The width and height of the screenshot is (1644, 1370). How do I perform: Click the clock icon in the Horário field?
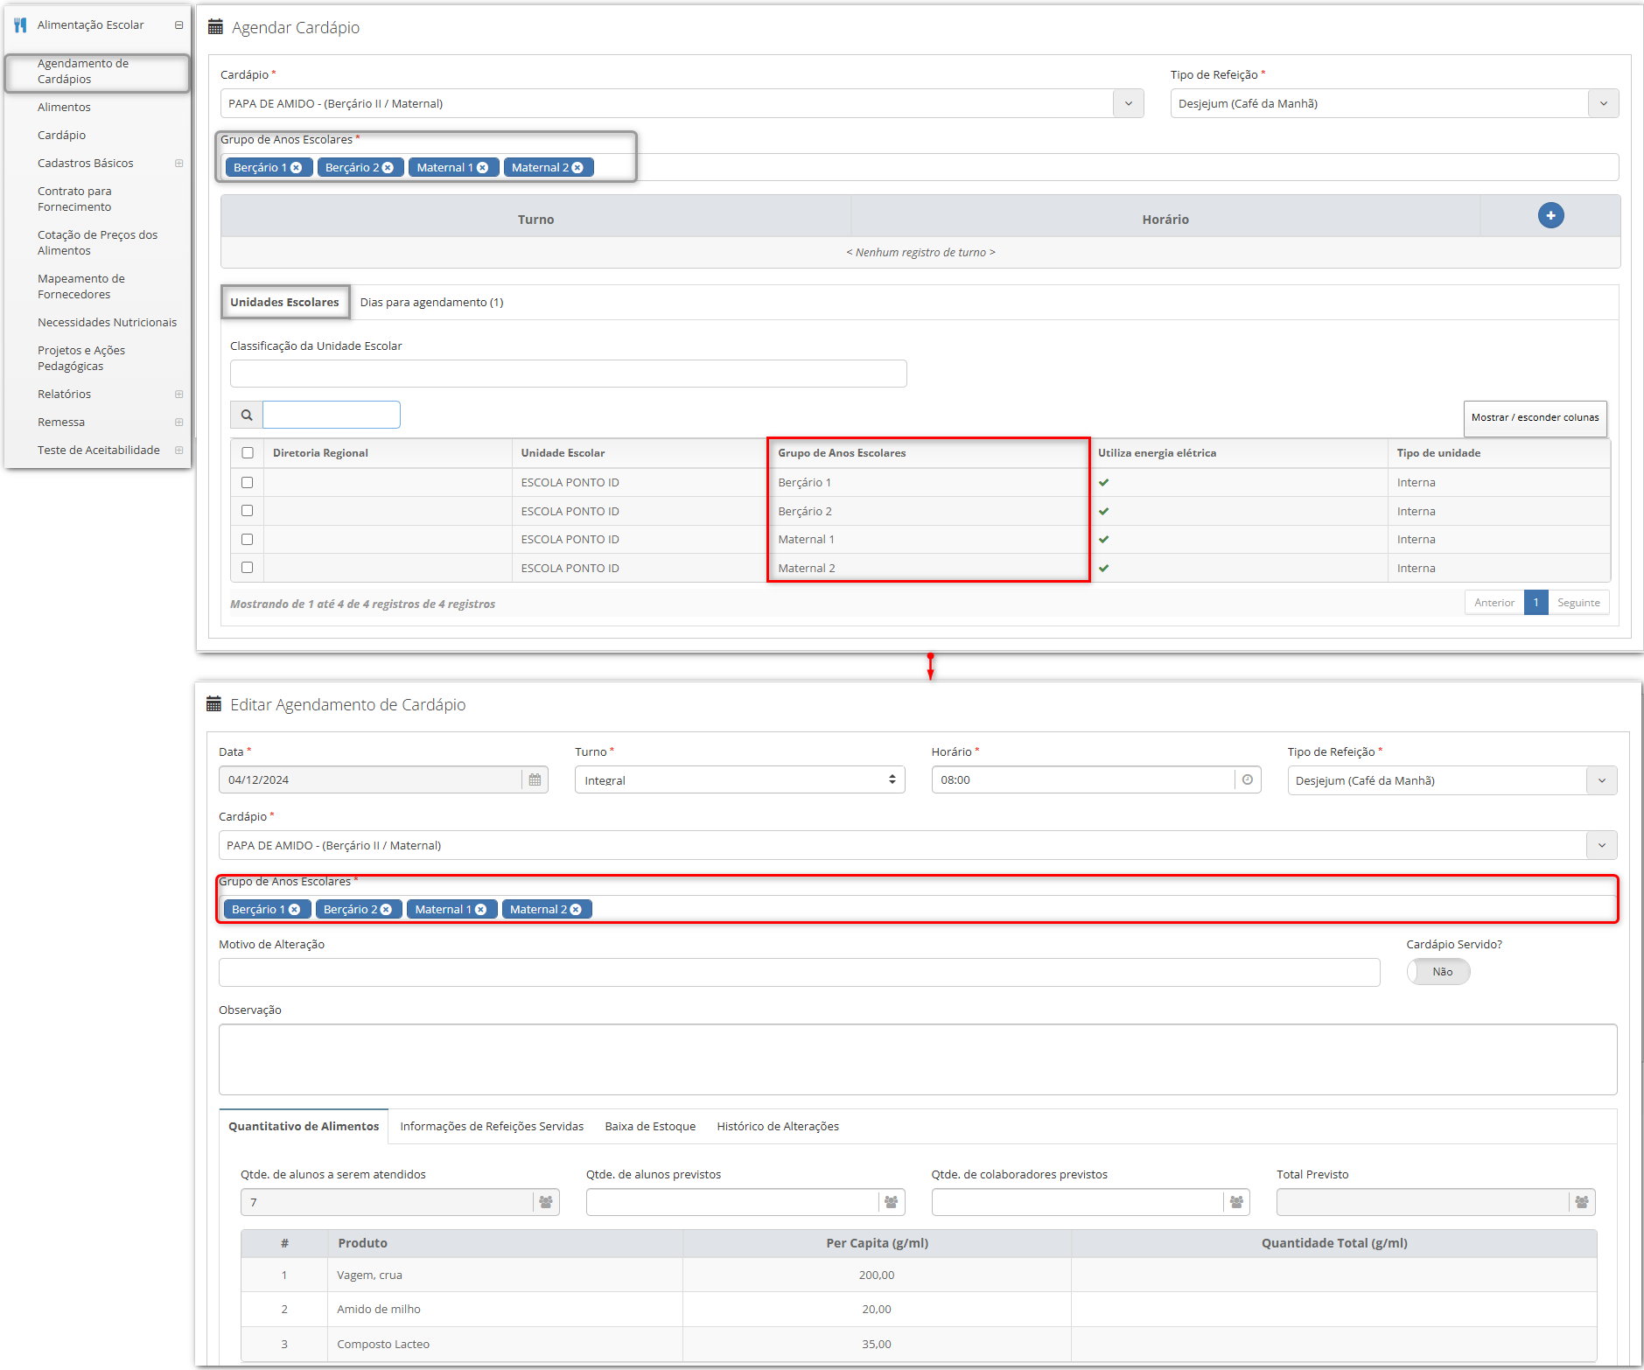(x=1248, y=779)
